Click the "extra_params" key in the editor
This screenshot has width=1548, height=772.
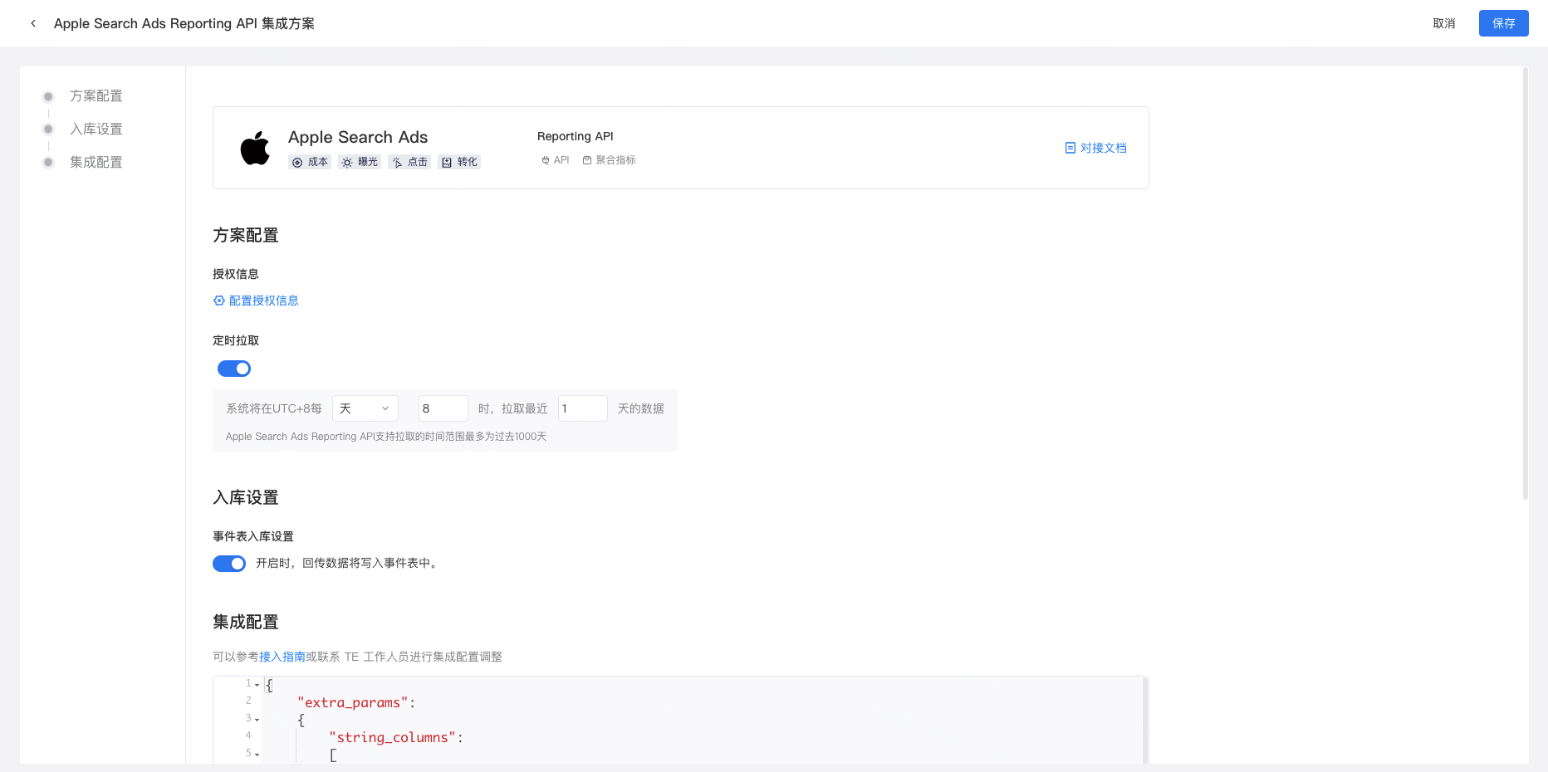(x=353, y=702)
